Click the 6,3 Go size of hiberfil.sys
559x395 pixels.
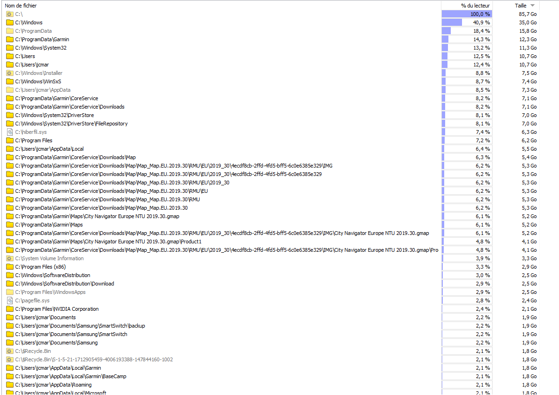(x=529, y=132)
